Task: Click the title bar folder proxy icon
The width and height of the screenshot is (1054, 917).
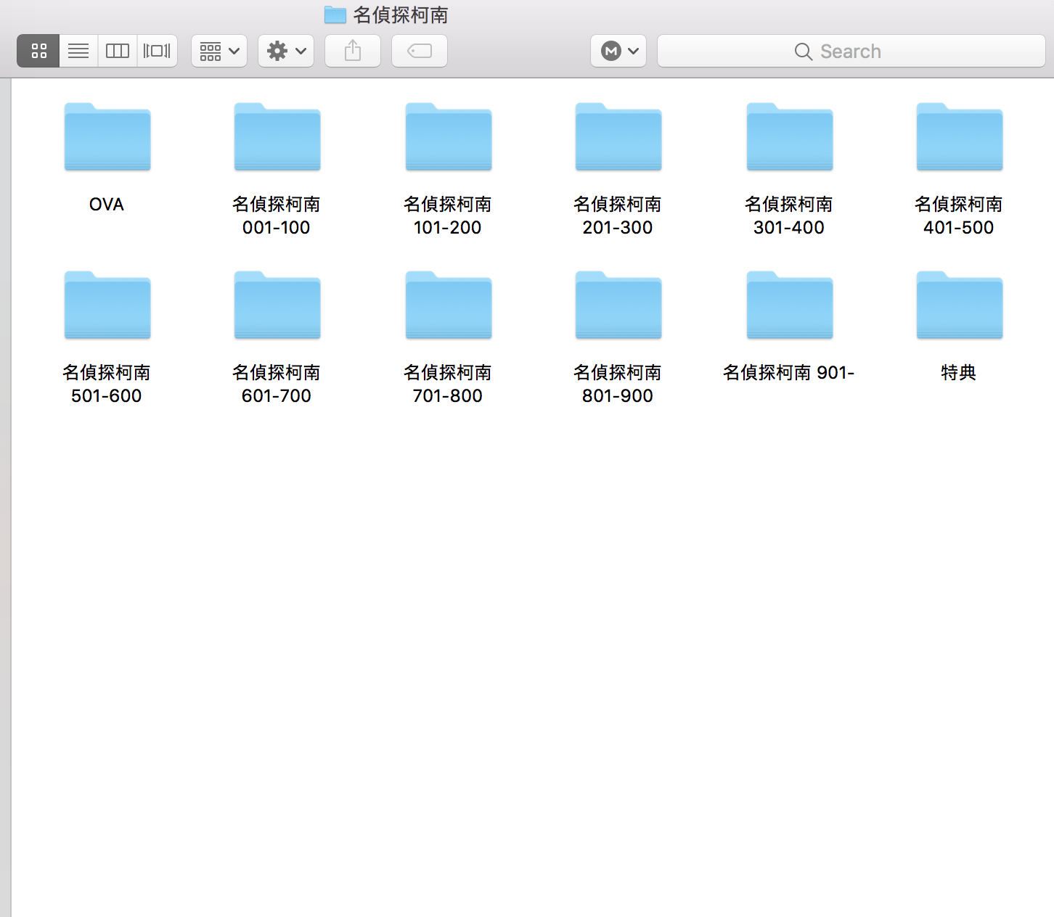Action: [335, 14]
